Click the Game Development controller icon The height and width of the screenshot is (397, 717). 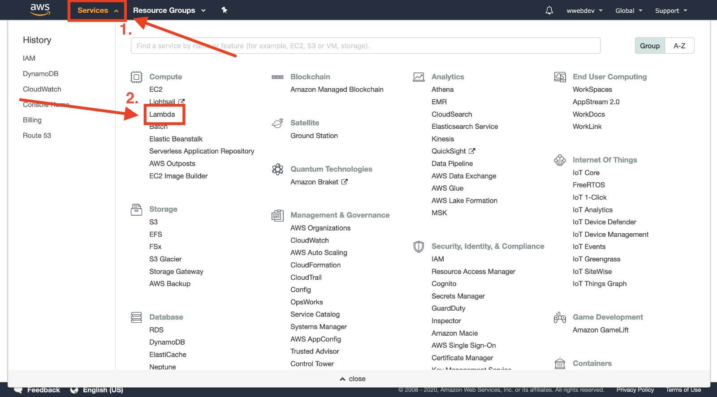coord(560,317)
